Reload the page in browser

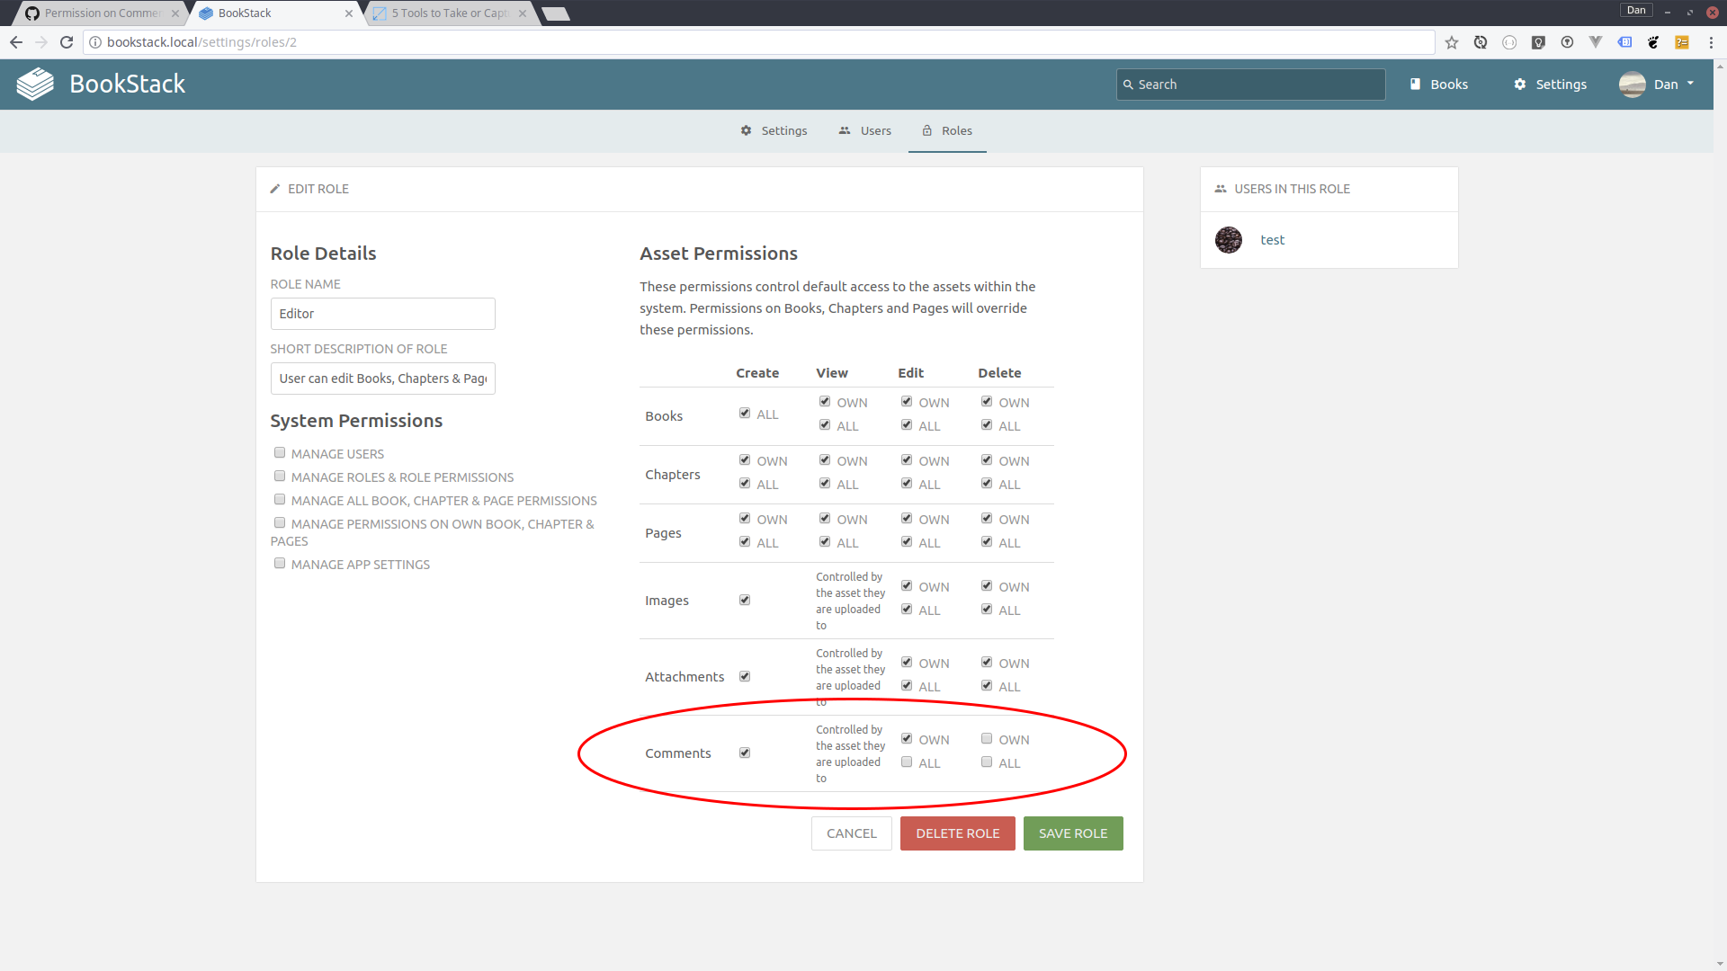(67, 42)
